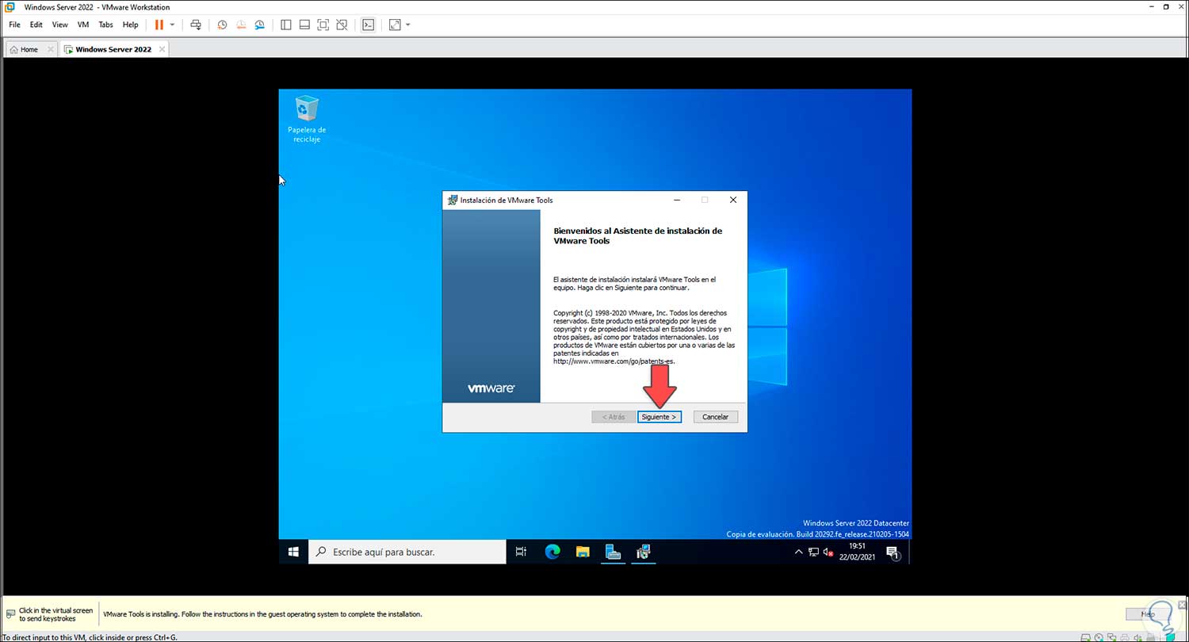Open the Help menu
The height and width of the screenshot is (642, 1189).
(131, 25)
